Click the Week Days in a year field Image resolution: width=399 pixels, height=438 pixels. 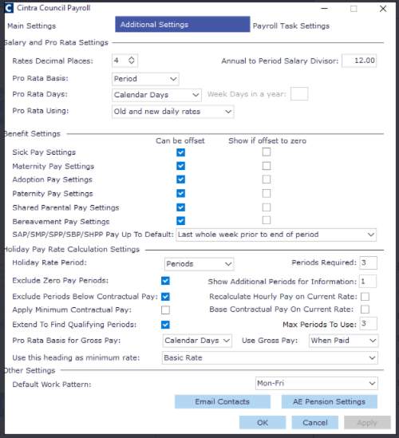[299, 94]
